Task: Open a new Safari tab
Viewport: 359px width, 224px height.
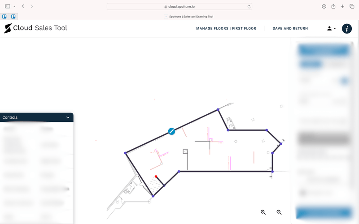Action: [342, 6]
